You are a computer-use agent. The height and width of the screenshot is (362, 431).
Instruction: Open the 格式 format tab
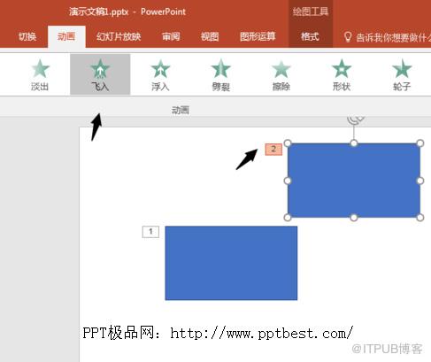click(310, 36)
